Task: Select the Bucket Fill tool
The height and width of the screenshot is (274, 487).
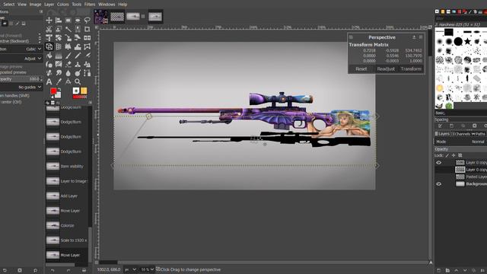Action: 49,56
